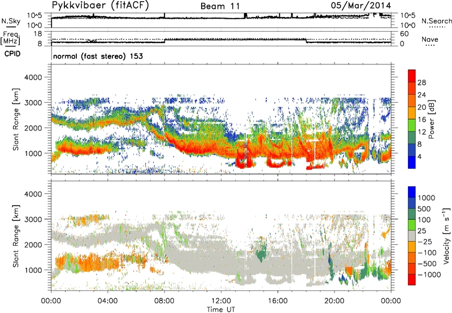Select the -25 label on Velocity colorbar
This screenshot has height=313, width=452.
[x=425, y=241]
